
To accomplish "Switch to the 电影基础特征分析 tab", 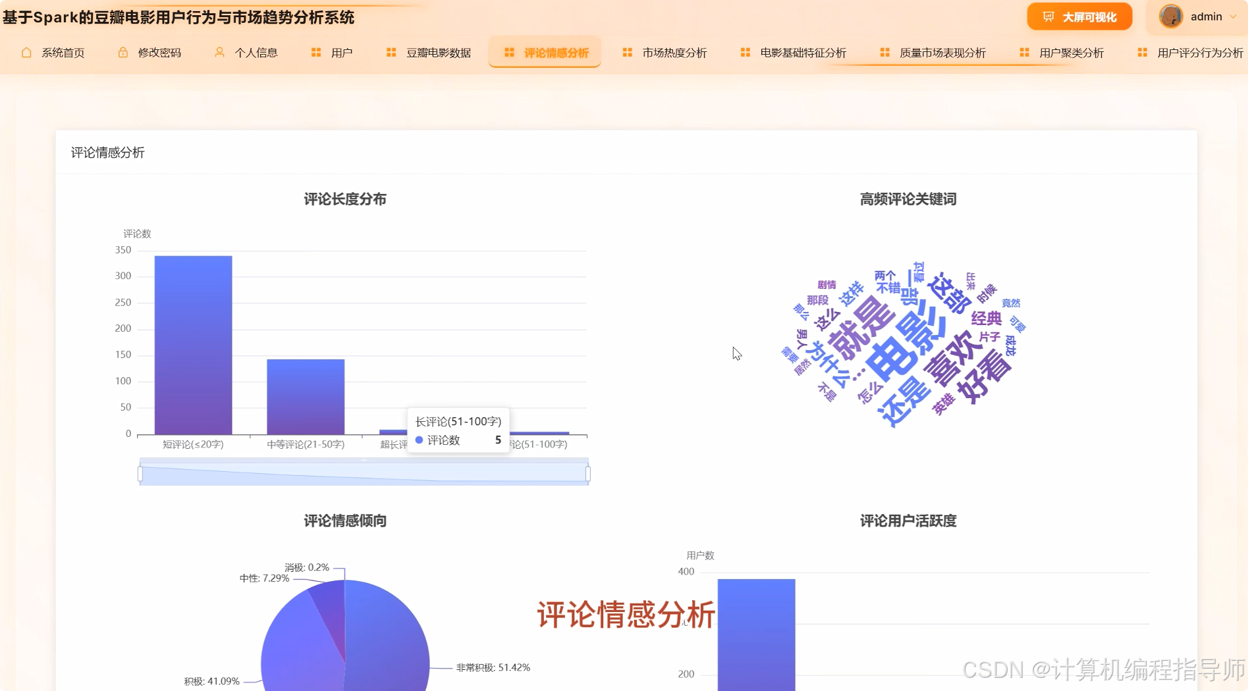I will [803, 52].
